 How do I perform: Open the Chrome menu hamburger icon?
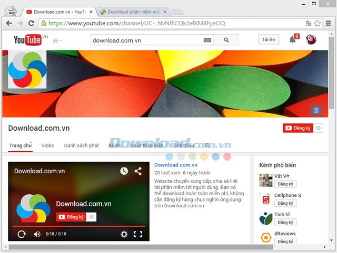(x=329, y=23)
